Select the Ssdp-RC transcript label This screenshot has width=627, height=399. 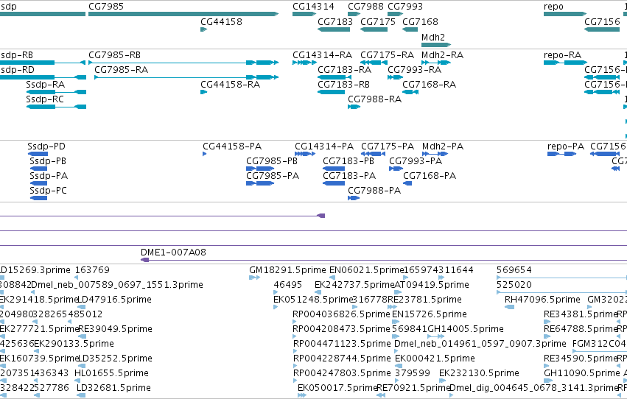[45, 99]
